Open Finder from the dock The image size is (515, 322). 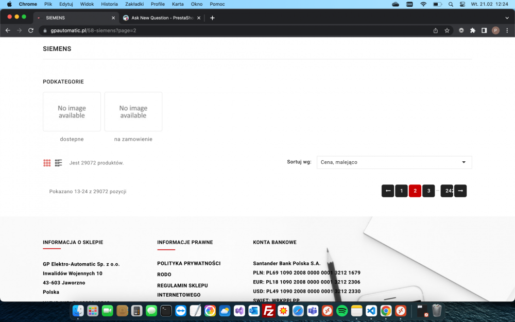click(x=78, y=311)
